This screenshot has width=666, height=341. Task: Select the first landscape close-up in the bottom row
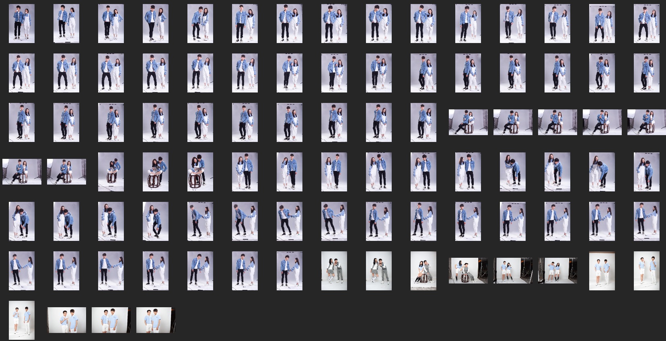[66, 320]
